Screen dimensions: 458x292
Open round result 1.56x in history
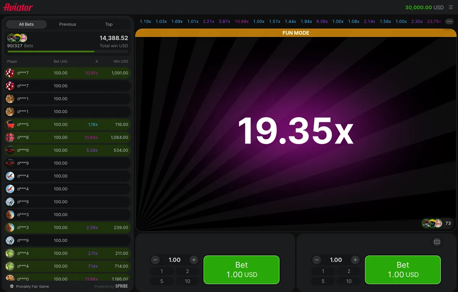pos(385,22)
